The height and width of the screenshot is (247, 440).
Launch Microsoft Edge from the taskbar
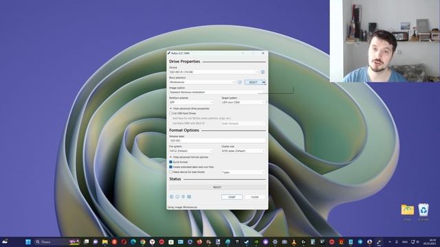[133, 242]
